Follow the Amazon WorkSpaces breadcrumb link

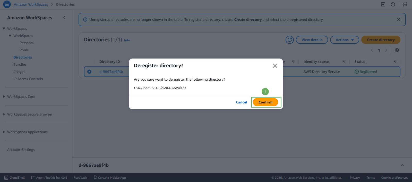[x=31, y=4]
